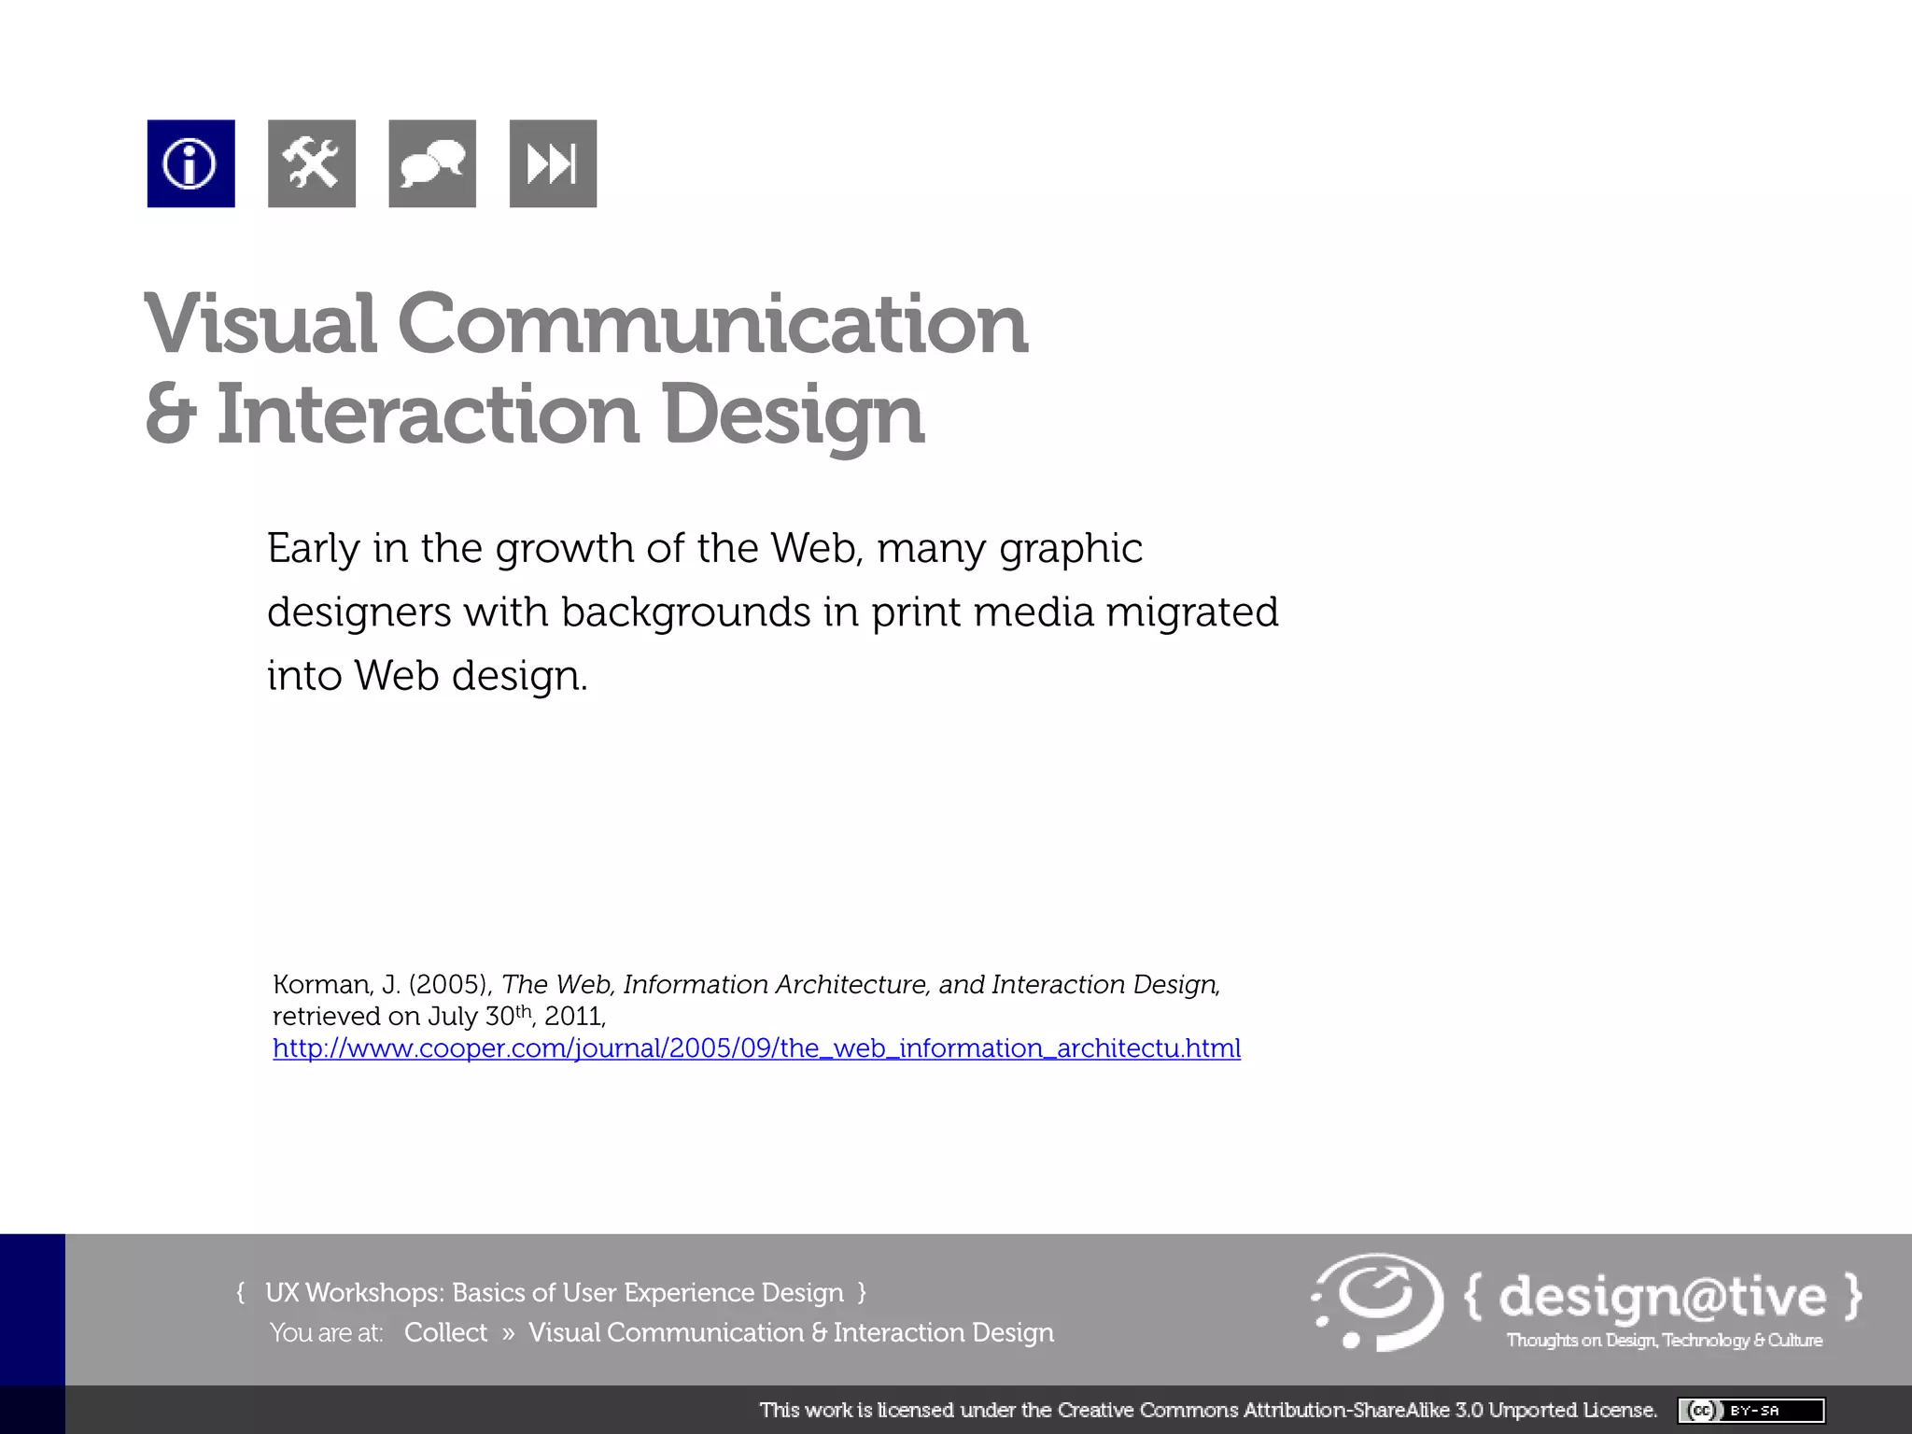1912x1434 pixels.
Task: Click the Creative Commons BY-SA badge
Action: (x=1750, y=1410)
